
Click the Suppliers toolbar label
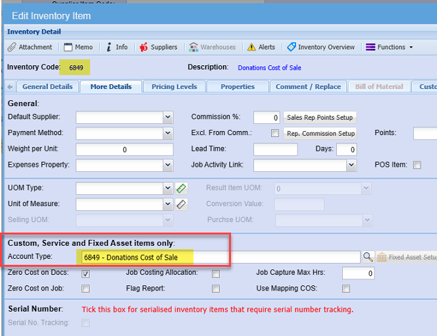[x=164, y=47]
